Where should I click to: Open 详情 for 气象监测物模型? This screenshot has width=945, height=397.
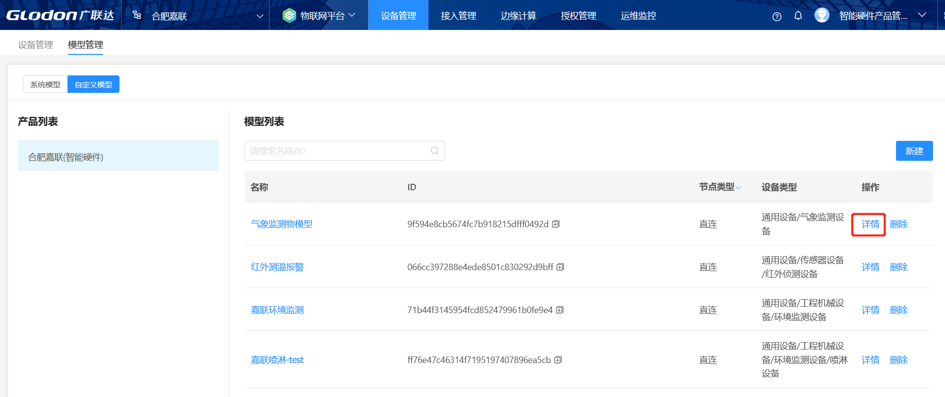point(870,224)
